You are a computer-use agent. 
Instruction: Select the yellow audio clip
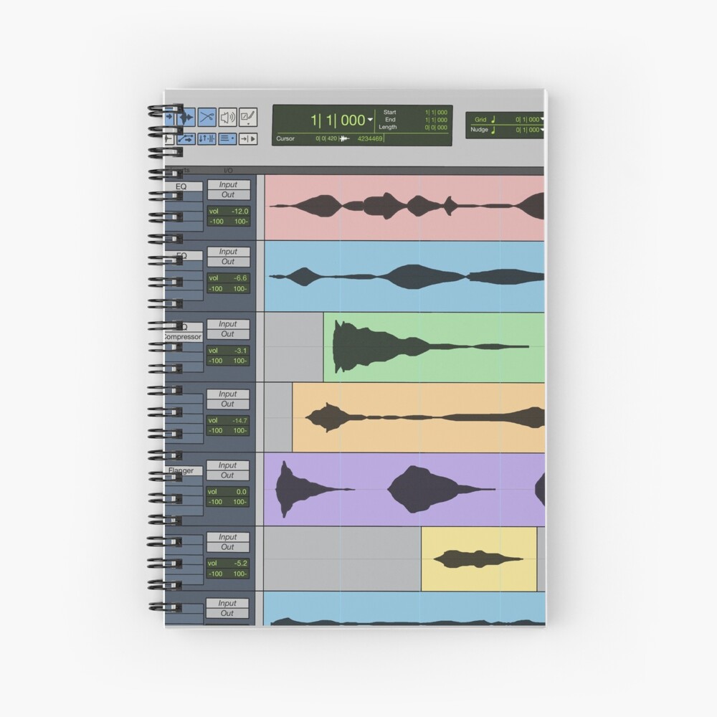tap(478, 559)
